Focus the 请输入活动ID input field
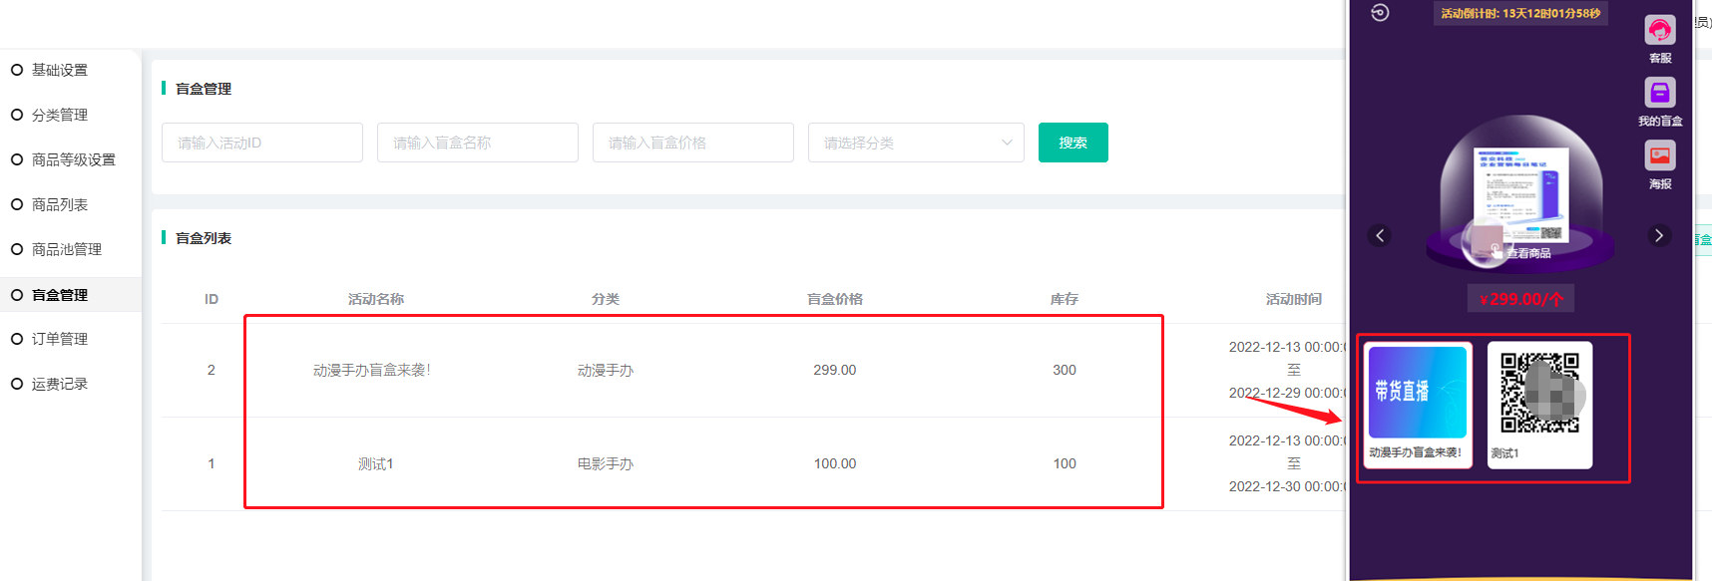This screenshot has width=1712, height=581. coord(262,143)
